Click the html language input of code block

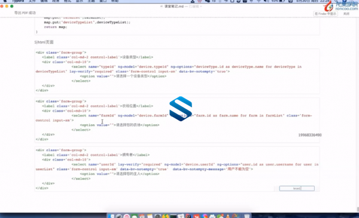[x=297, y=188]
